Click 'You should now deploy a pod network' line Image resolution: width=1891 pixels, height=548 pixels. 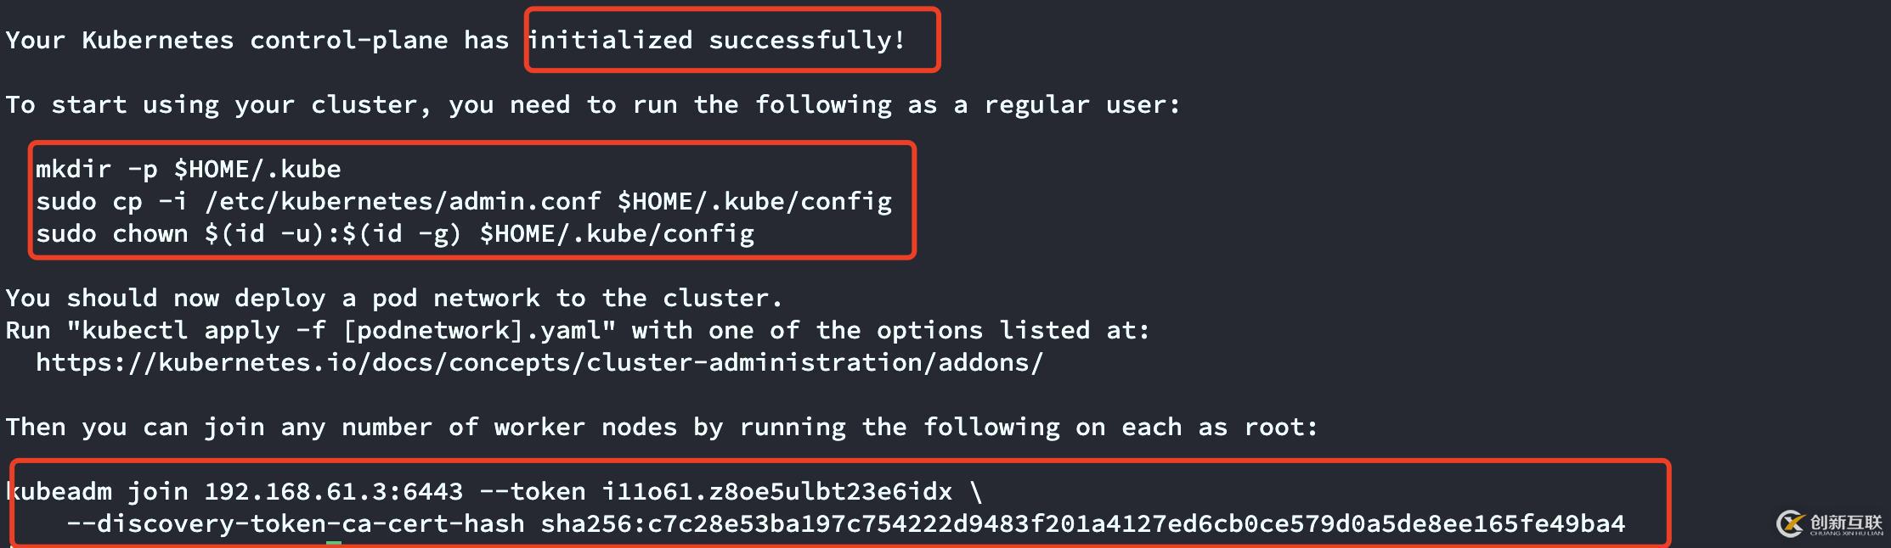coord(394,299)
